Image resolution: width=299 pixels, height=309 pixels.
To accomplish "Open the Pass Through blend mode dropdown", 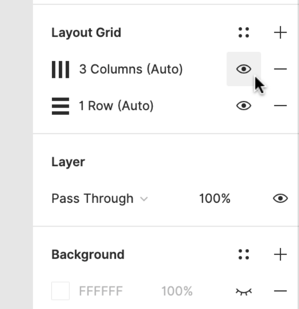I will pos(100,199).
